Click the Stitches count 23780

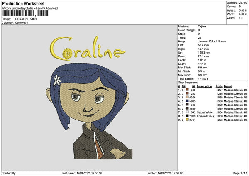(x=243, y=3)
